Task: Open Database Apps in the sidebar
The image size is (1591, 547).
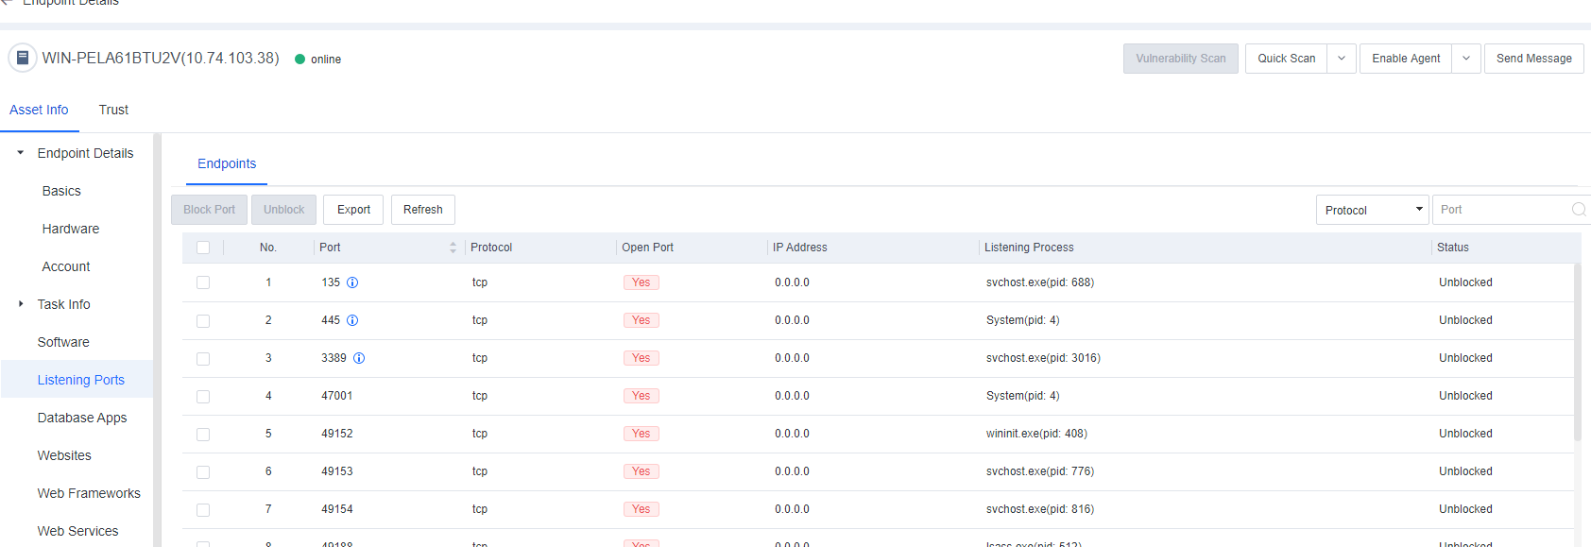Action: 82,418
